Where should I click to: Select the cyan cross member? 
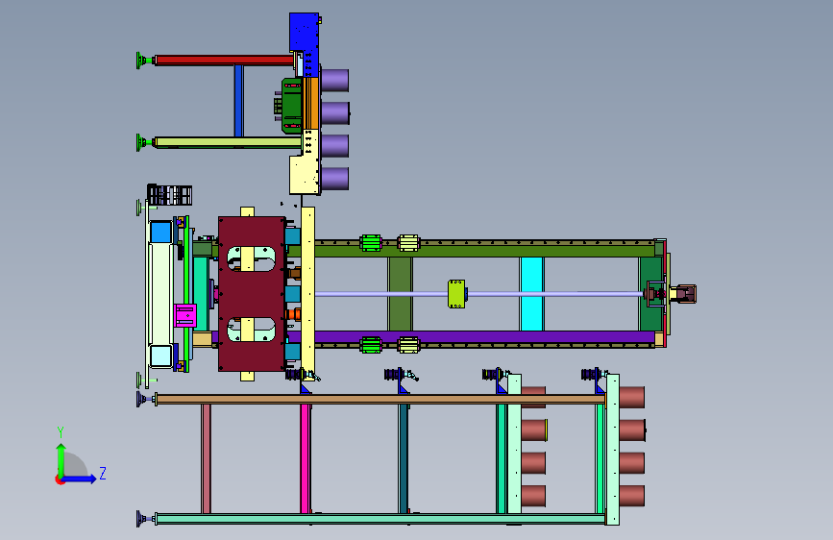pos(531,294)
